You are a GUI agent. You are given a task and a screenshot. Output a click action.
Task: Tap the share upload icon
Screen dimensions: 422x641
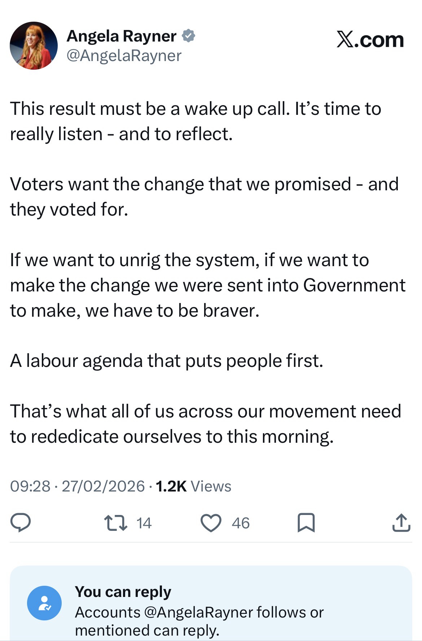401,523
